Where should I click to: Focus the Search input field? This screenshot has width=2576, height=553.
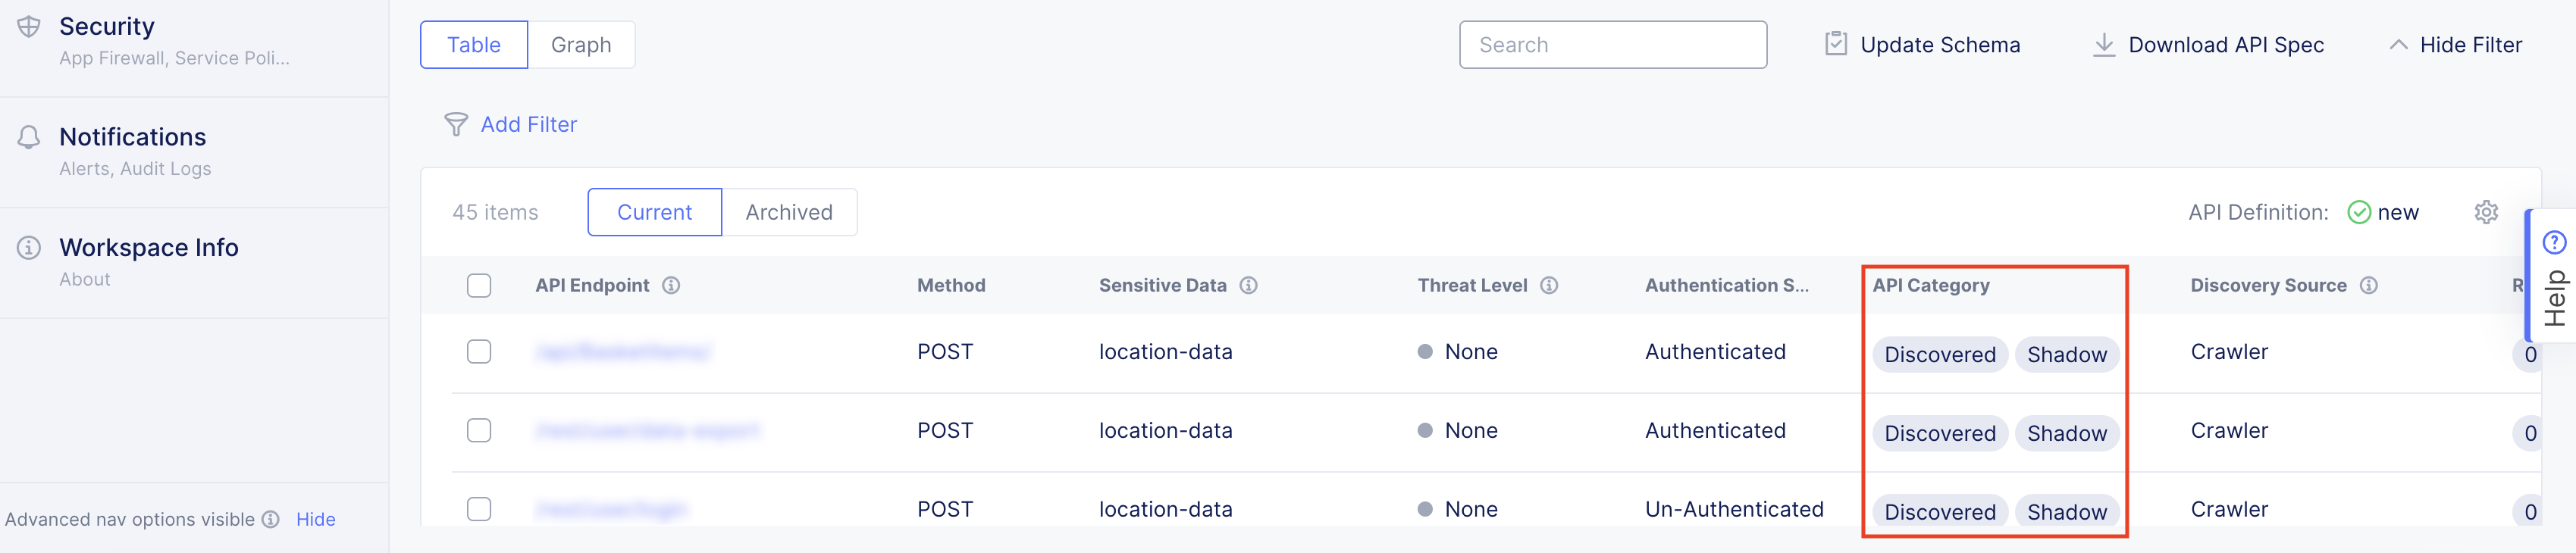click(1613, 45)
